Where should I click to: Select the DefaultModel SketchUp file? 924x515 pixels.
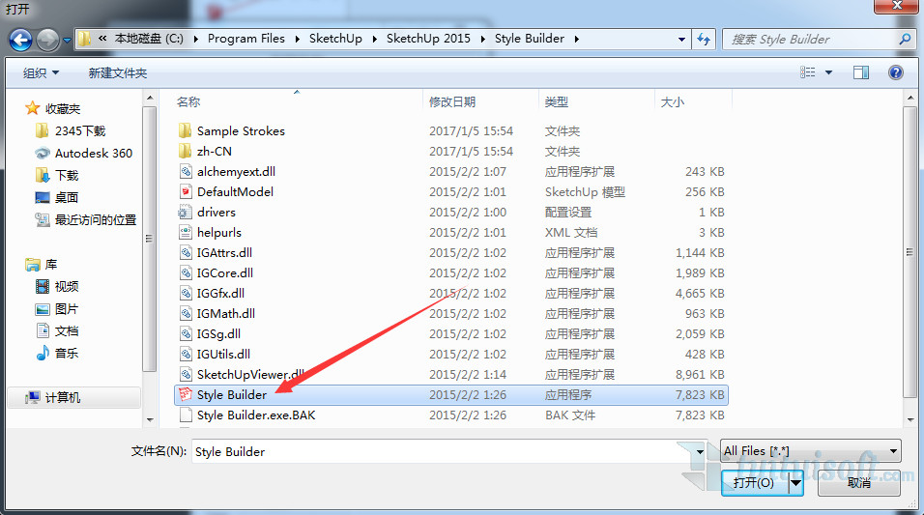click(235, 191)
